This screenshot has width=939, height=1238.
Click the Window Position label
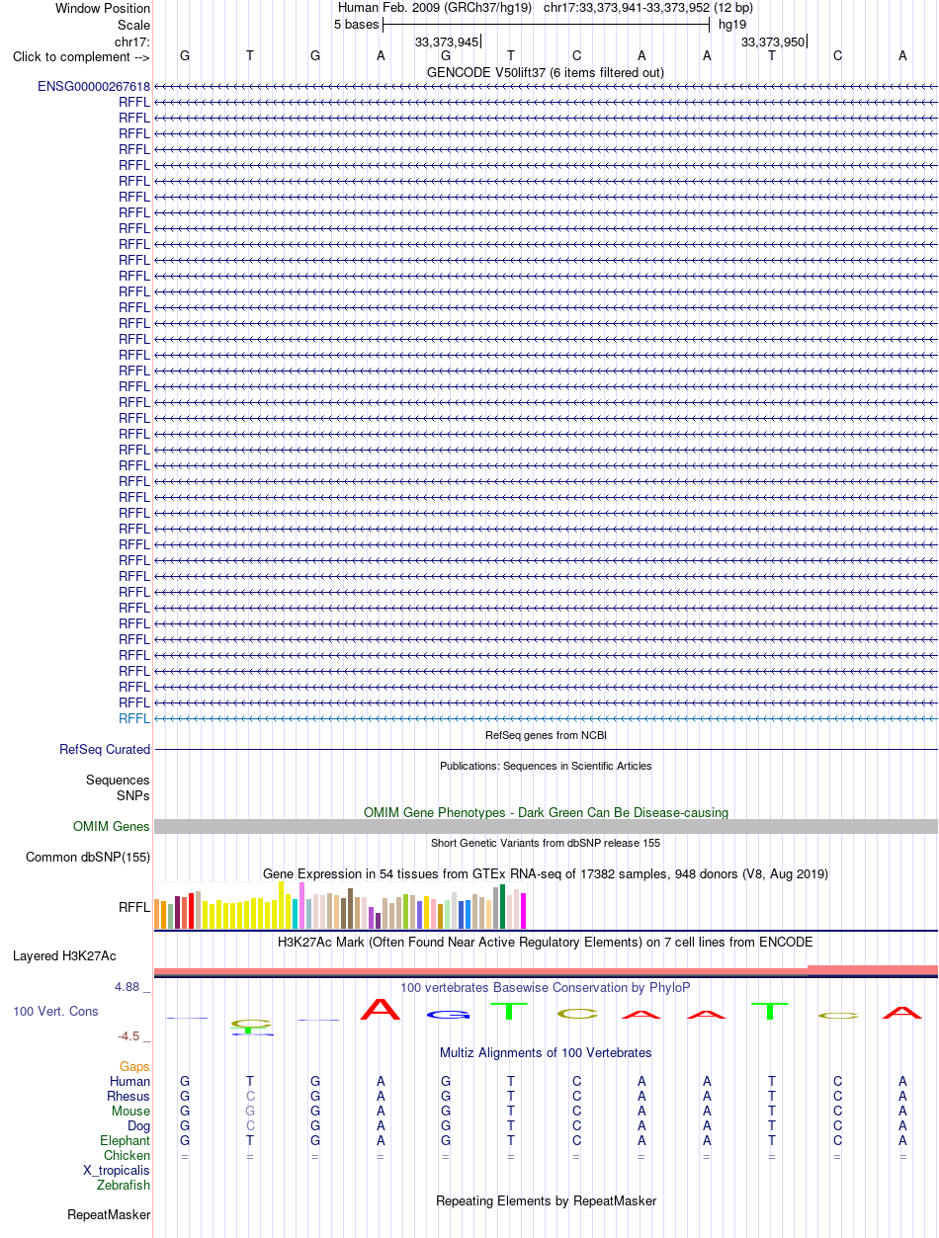tap(103, 9)
